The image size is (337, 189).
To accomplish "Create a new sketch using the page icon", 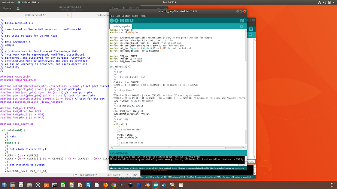I will tap(122, 21).
